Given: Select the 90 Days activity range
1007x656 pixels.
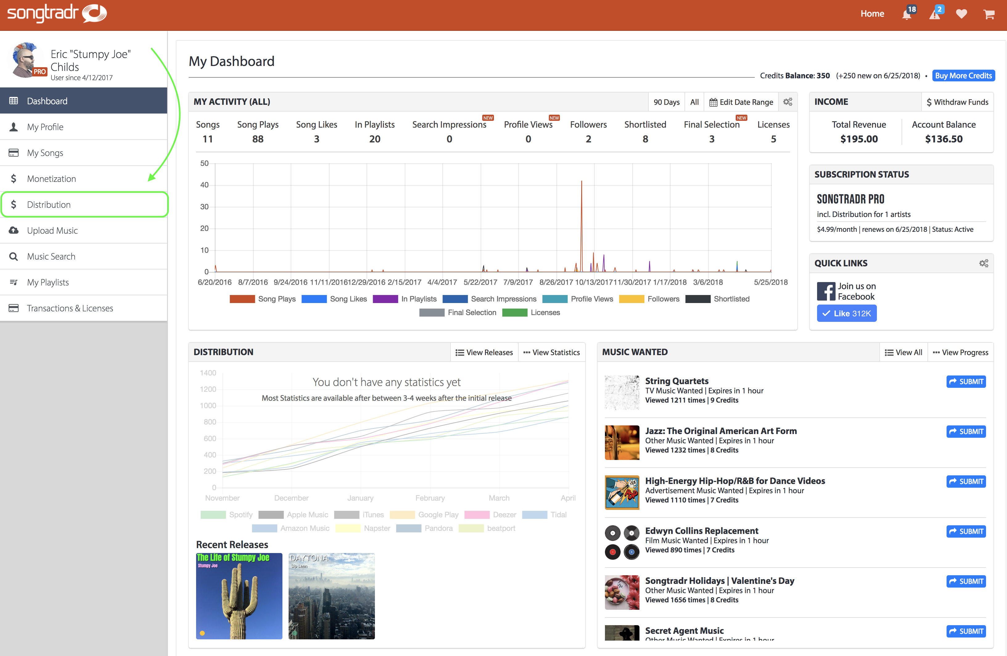Looking at the screenshot, I should click(x=666, y=102).
